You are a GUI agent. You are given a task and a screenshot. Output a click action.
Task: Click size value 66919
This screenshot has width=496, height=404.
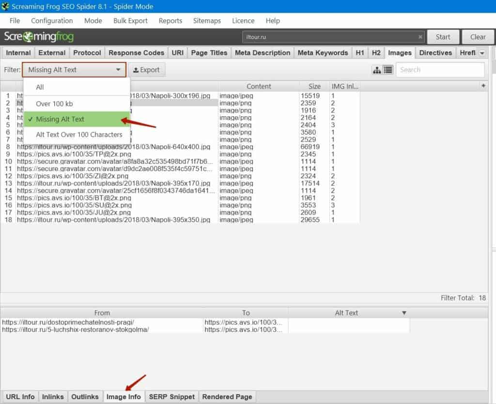[310, 147]
